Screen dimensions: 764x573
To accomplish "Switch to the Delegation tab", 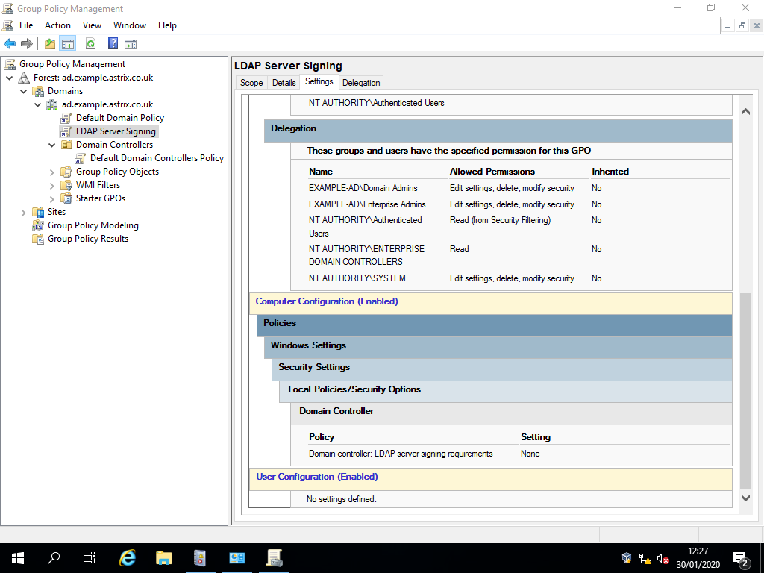I will pos(361,82).
